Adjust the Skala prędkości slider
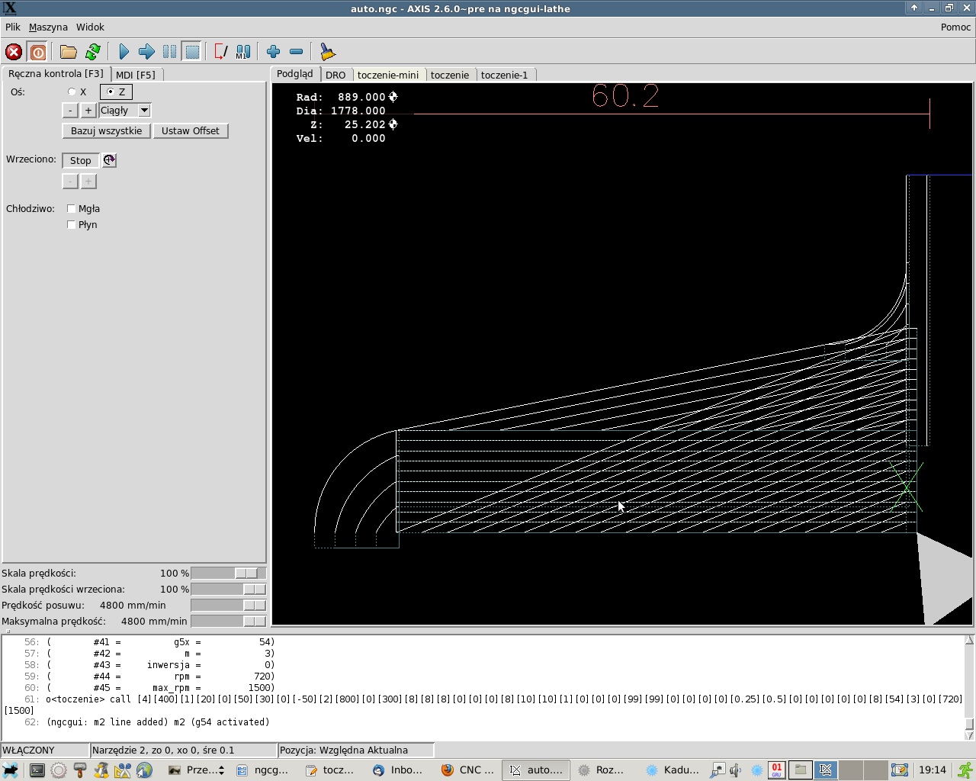This screenshot has height=781, width=976. coord(229,574)
